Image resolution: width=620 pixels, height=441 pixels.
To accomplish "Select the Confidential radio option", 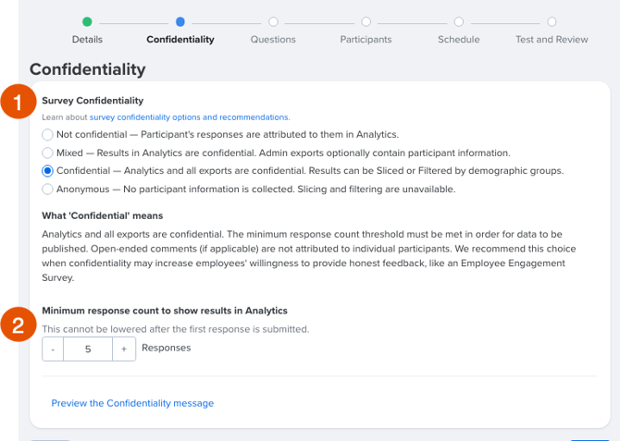I will click(47, 171).
